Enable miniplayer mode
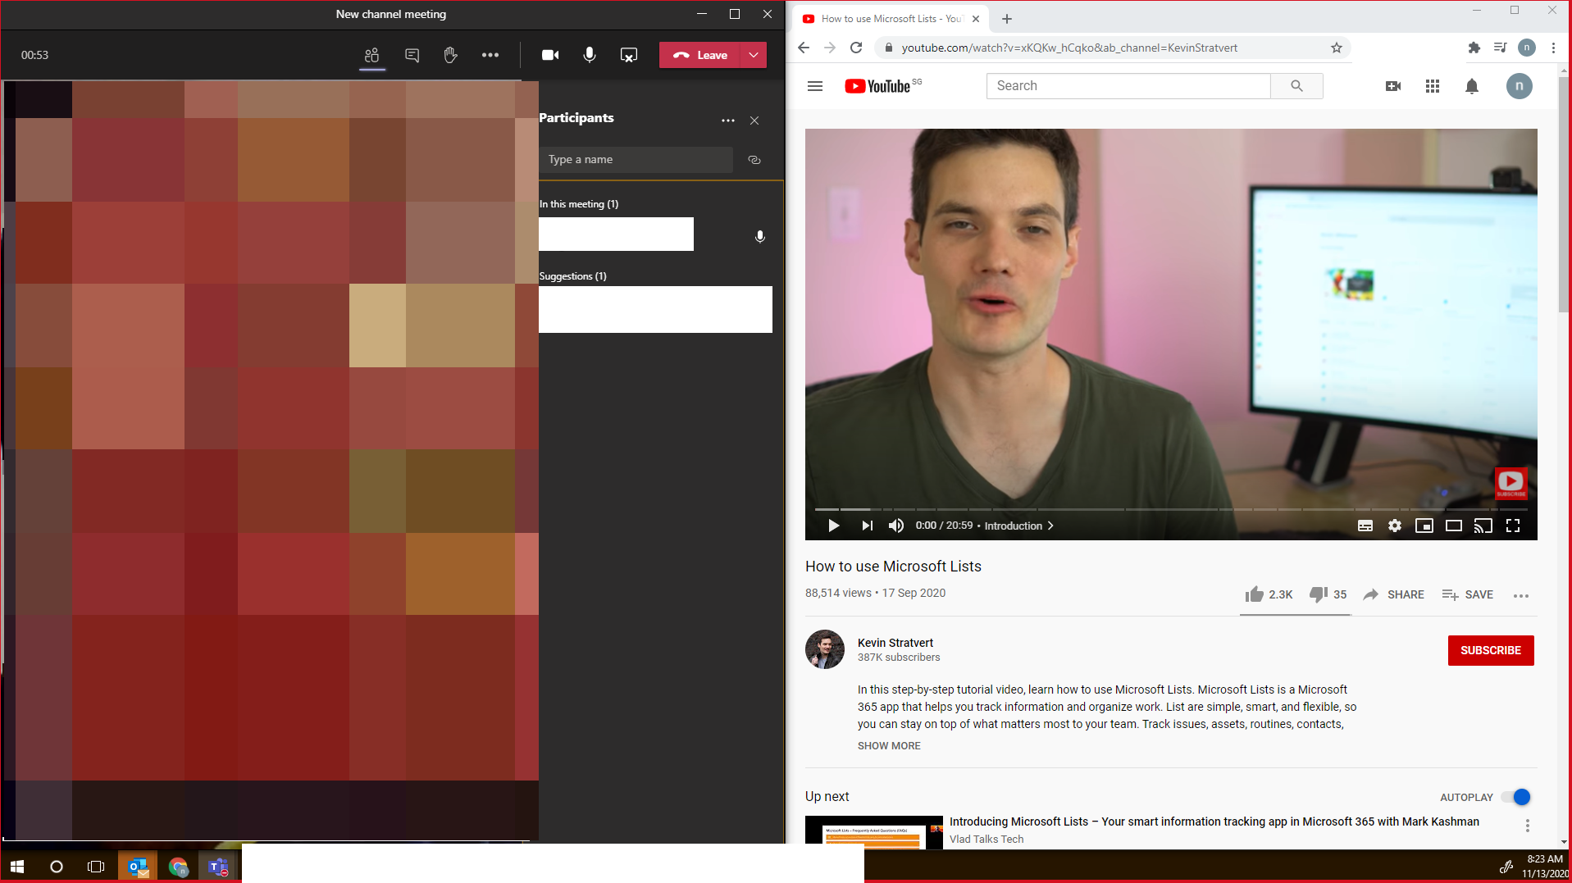This screenshot has width=1572, height=883. click(1424, 526)
